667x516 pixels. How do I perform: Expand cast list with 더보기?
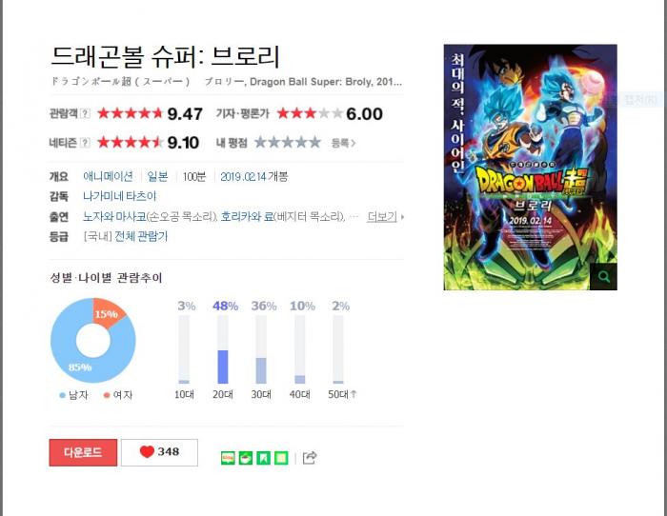tap(385, 217)
